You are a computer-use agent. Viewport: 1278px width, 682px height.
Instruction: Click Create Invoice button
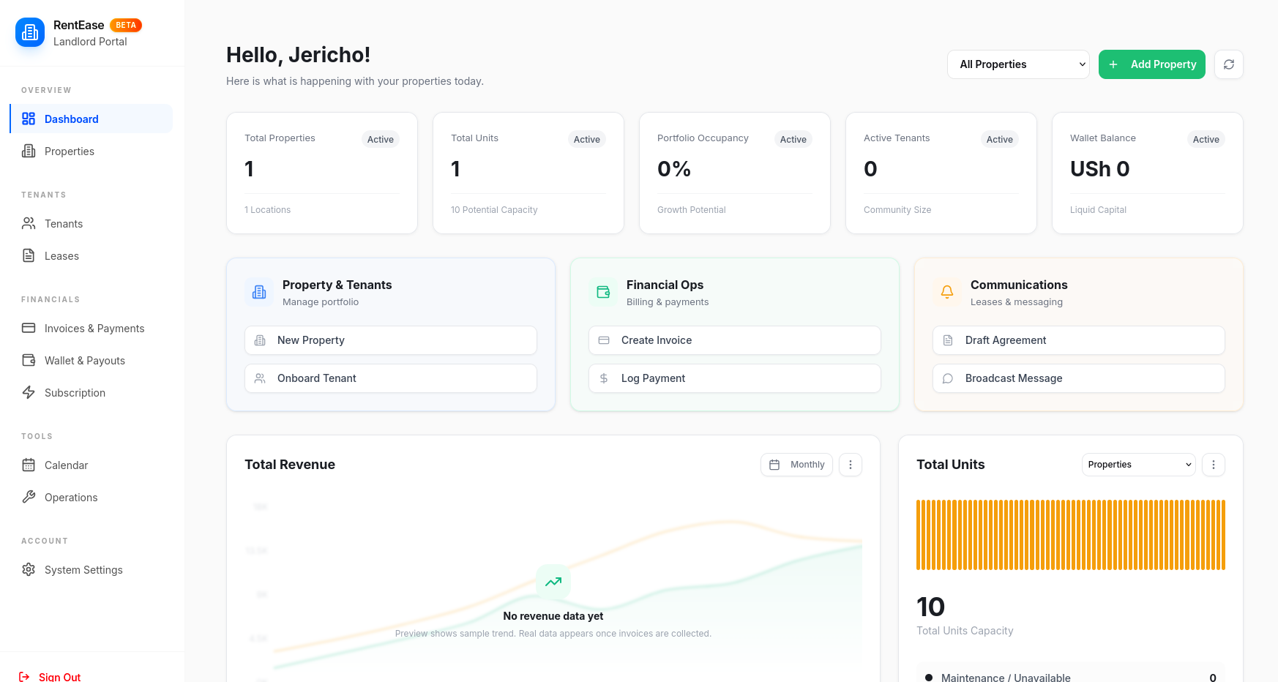735,340
